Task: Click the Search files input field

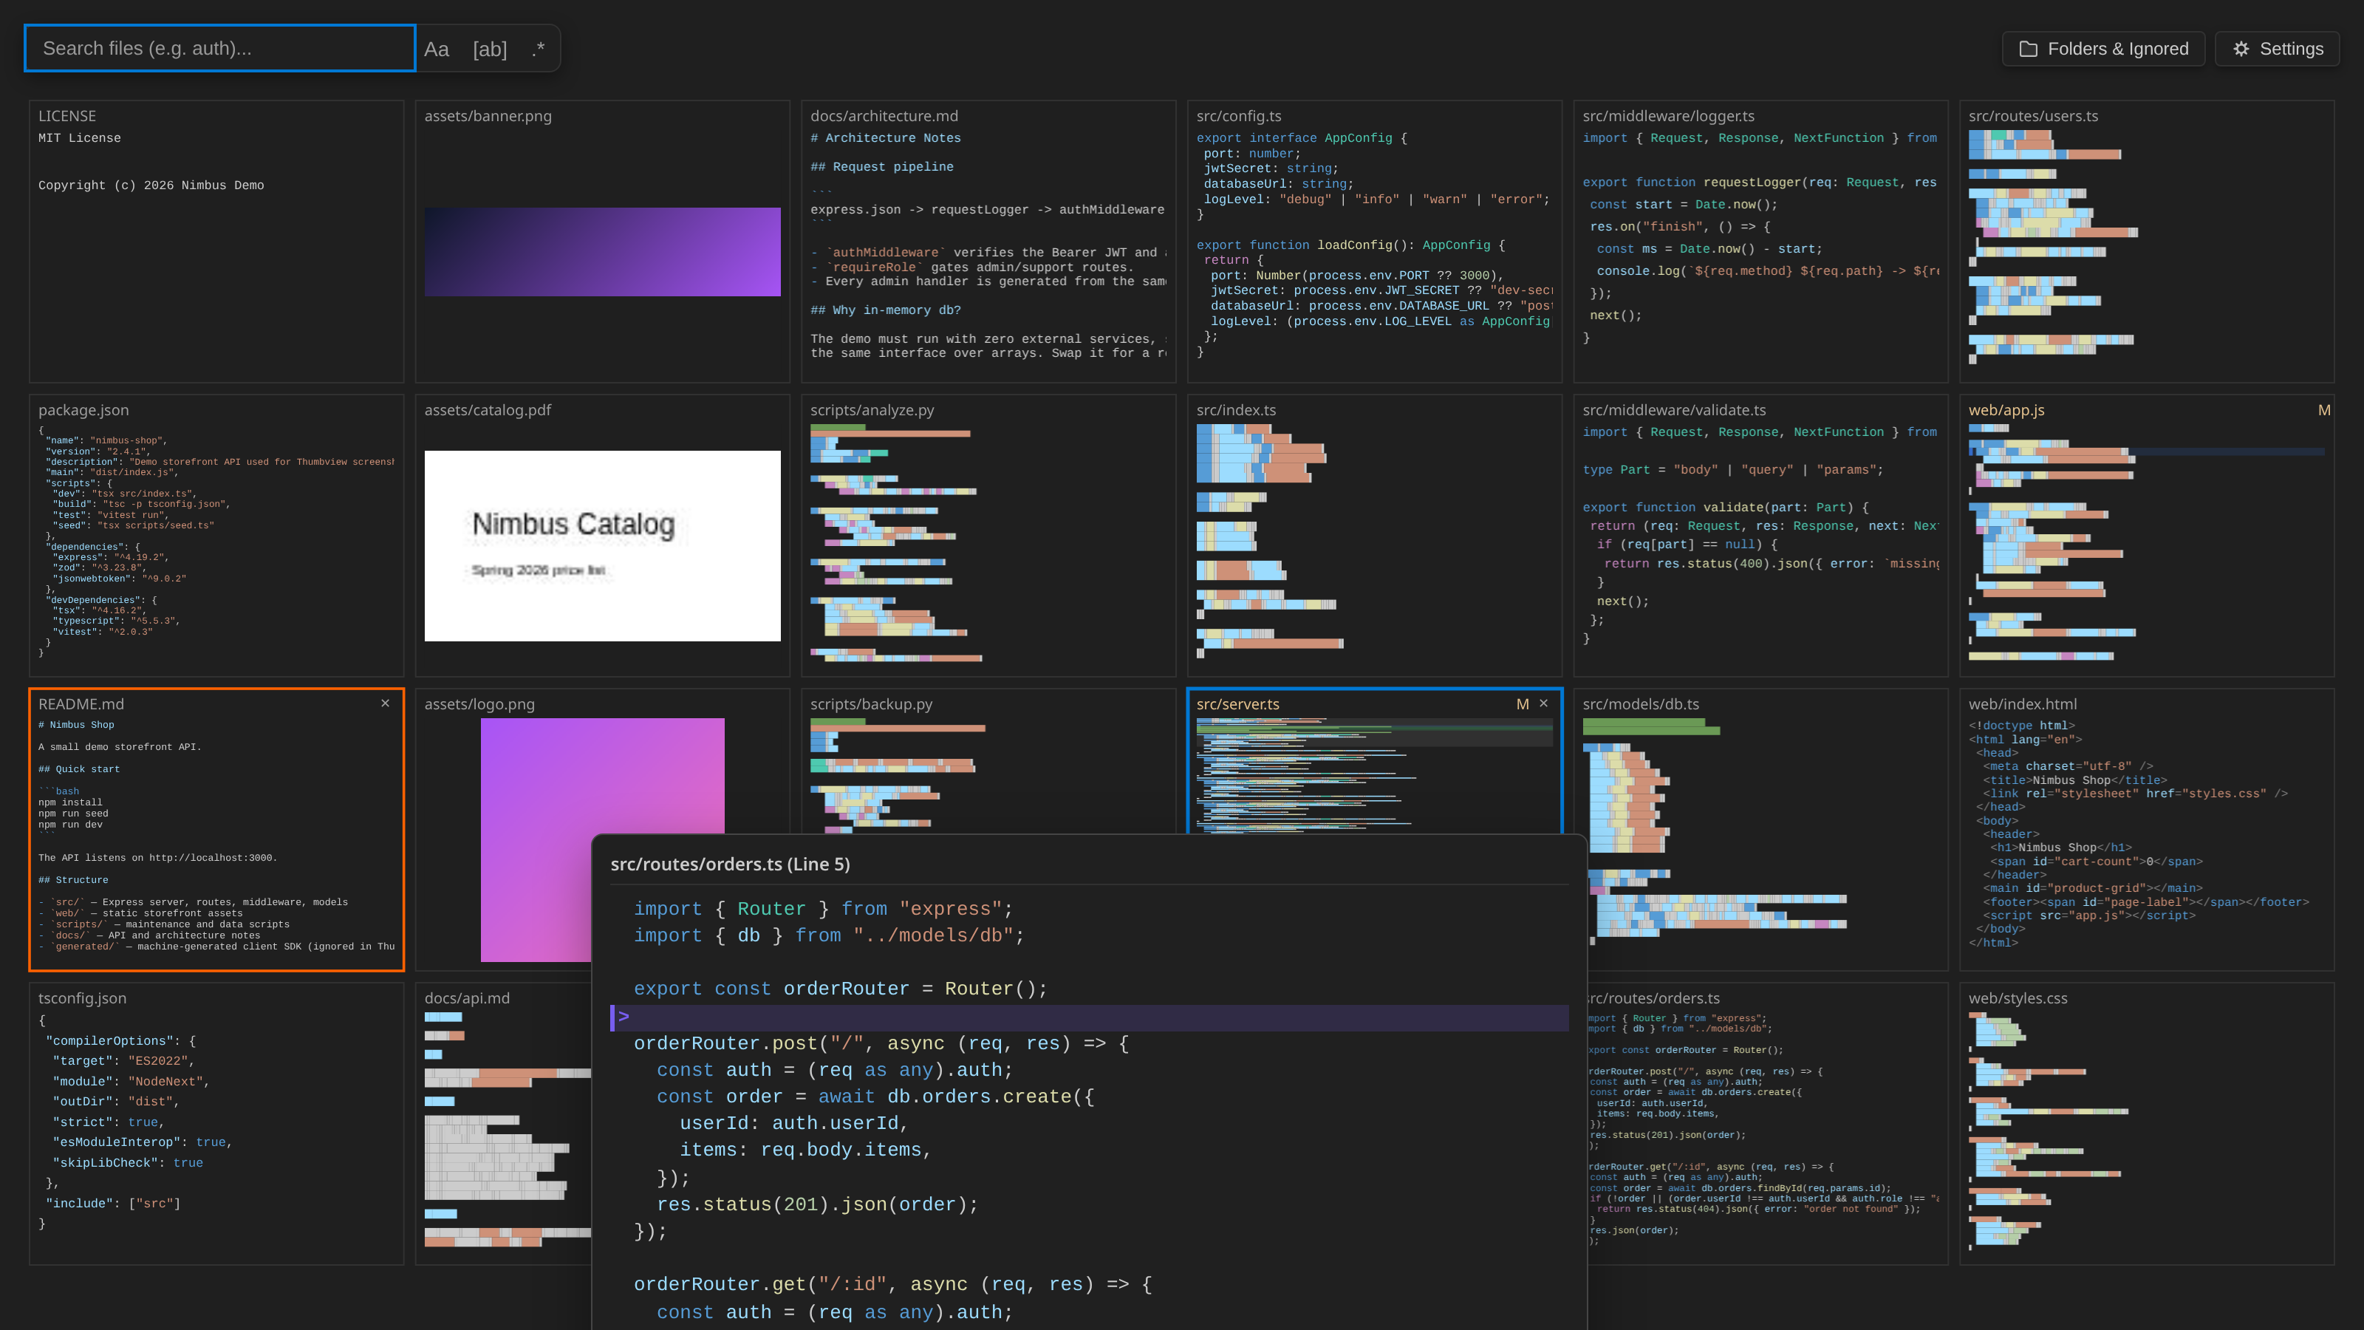Action: click(220, 49)
